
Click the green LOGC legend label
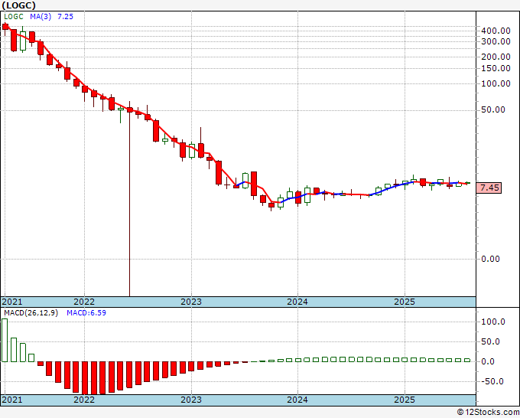click(14, 17)
